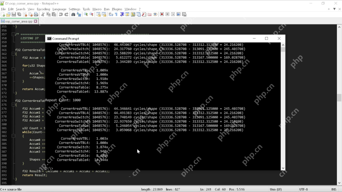Click the Undo arrow icon

60,15
